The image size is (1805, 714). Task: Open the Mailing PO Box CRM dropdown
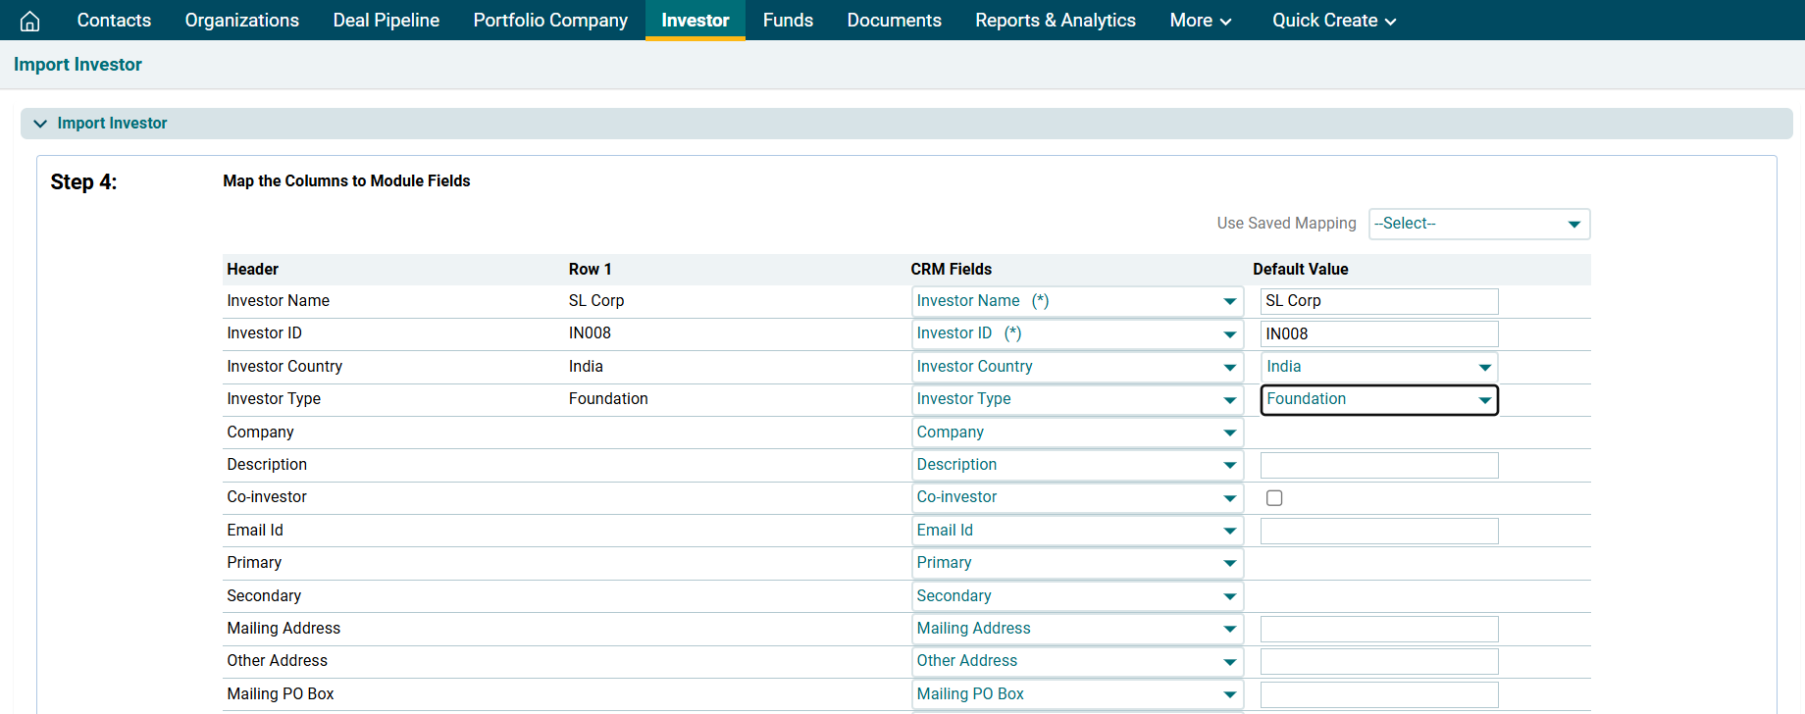coord(1076,694)
